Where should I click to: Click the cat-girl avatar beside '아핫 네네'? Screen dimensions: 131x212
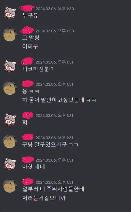[x=10, y=164]
